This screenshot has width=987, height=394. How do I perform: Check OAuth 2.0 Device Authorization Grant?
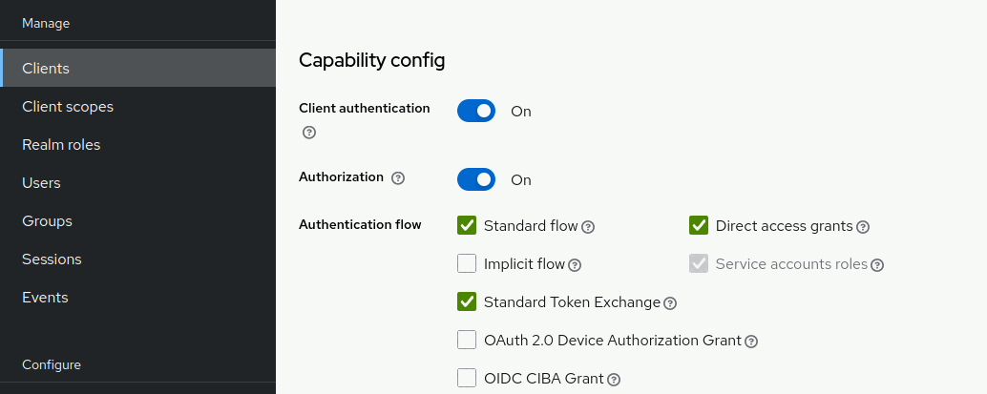point(467,341)
